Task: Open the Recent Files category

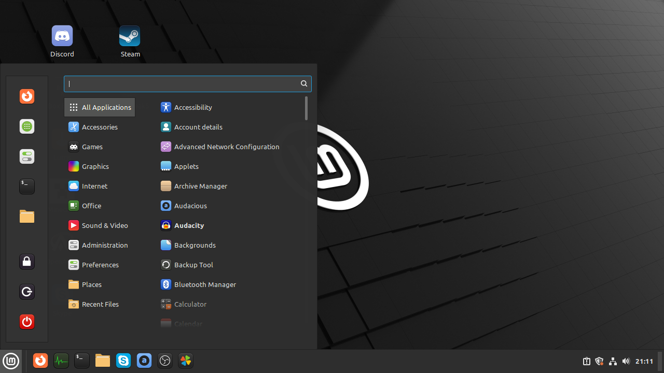Action: [x=100, y=304]
